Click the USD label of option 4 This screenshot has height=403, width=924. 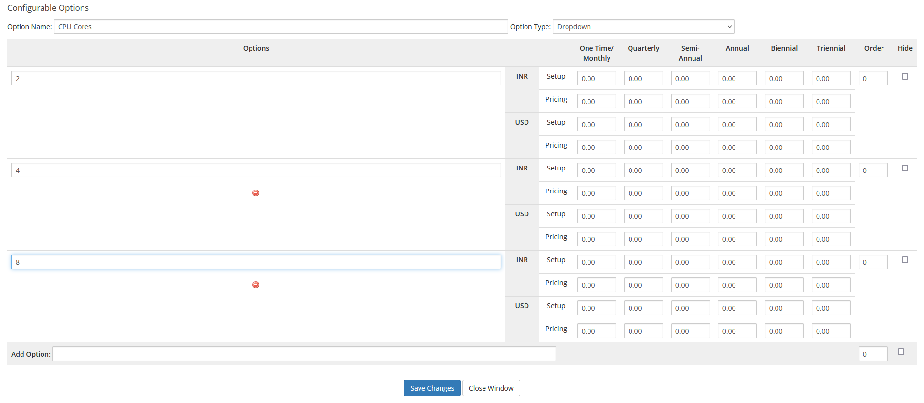(x=522, y=214)
